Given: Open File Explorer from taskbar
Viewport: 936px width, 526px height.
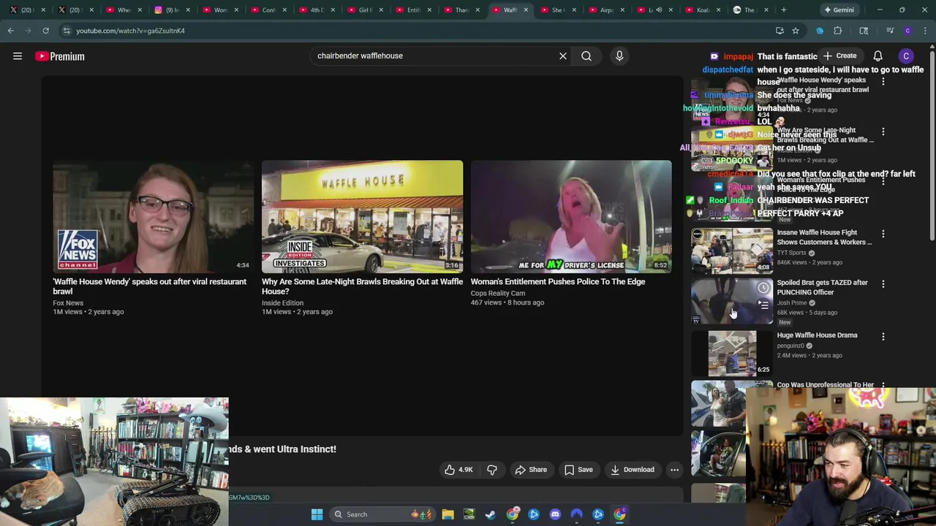Looking at the screenshot, I should click(x=448, y=514).
